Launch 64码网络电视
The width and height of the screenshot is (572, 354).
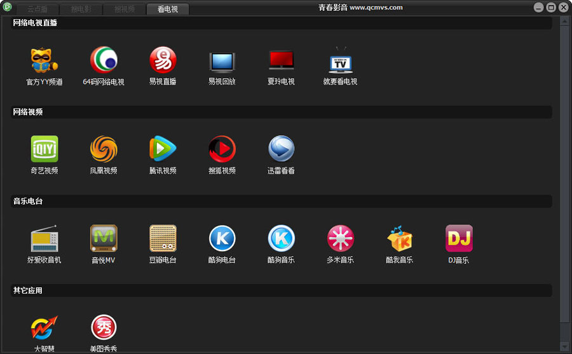coord(104,61)
